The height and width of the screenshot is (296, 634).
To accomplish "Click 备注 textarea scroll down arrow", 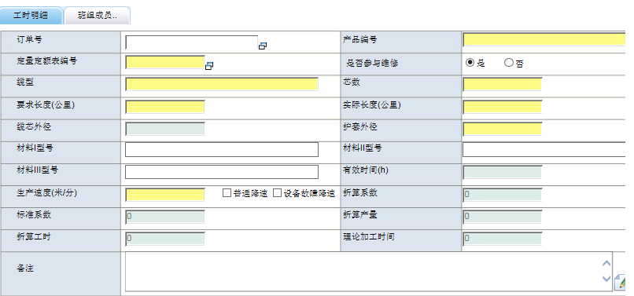I will tap(606, 279).
